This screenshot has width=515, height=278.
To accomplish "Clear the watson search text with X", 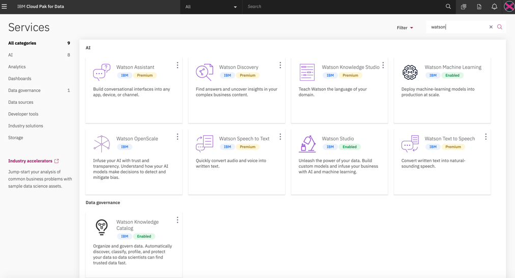I will (x=491, y=27).
